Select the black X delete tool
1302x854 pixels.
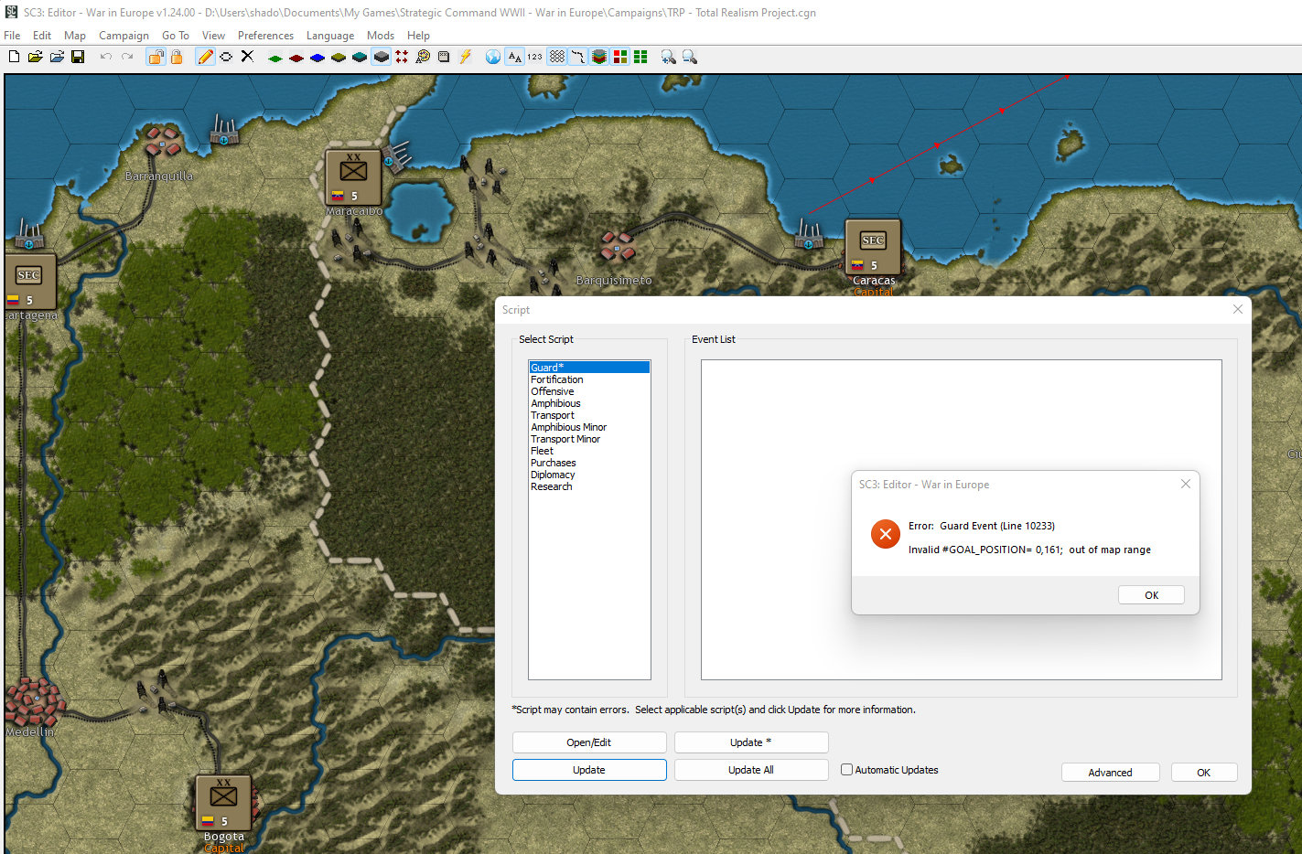(x=247, y=57)
